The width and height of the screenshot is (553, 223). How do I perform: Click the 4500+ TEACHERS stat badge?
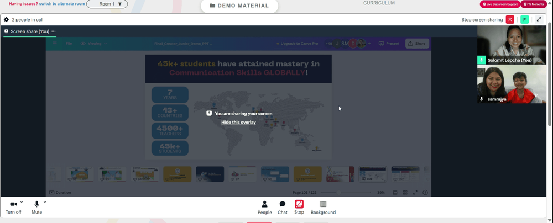170,131
